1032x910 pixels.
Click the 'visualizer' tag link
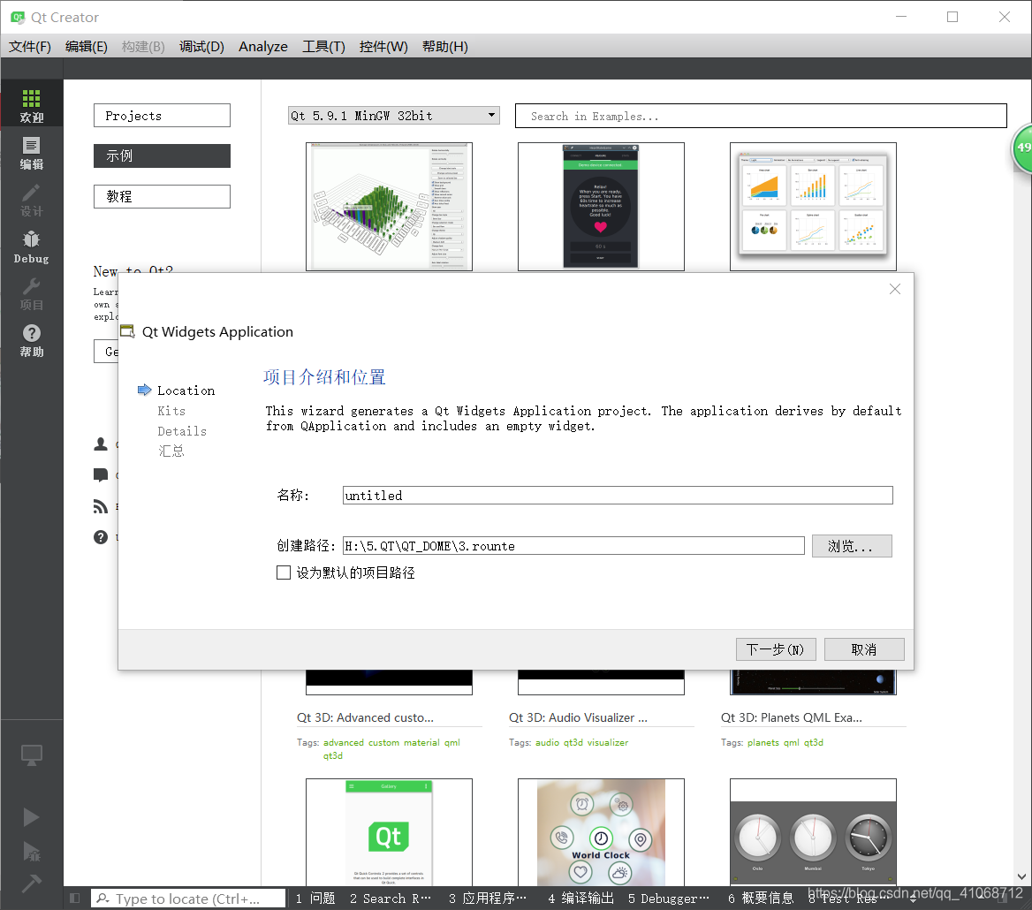click(x=608, y=742)
